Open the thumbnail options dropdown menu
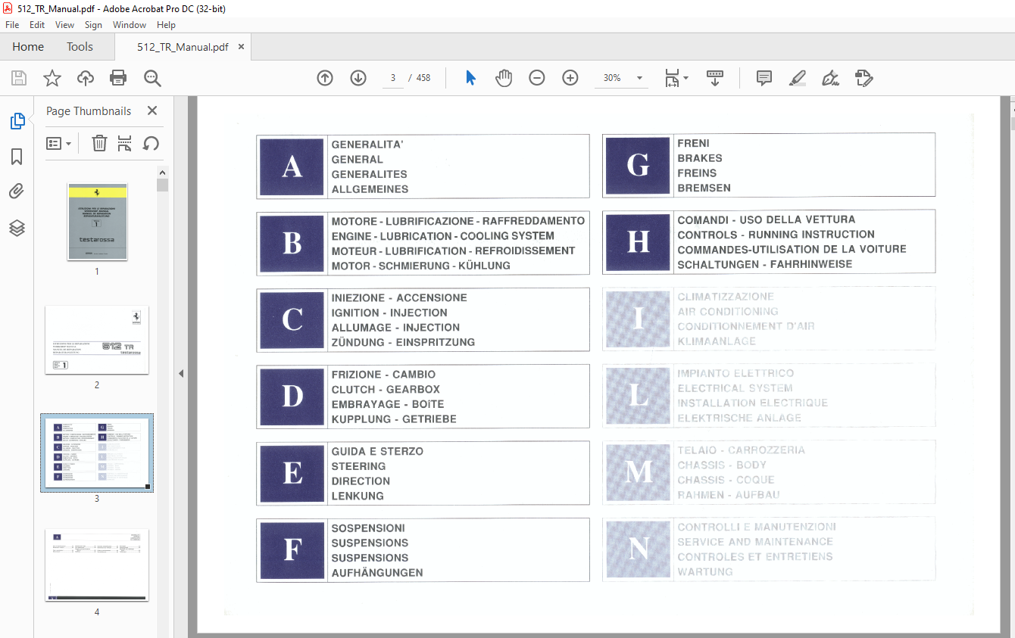This screenshot has width=1015, height=638. [59, 143]
